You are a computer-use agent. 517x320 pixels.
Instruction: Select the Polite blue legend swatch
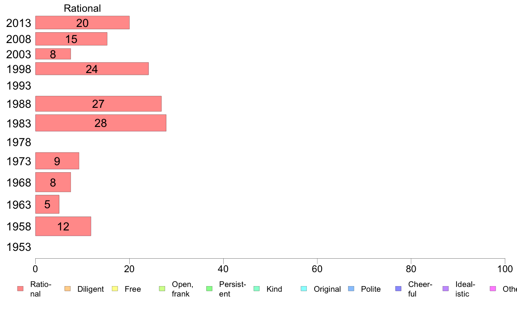click(351, 289)
